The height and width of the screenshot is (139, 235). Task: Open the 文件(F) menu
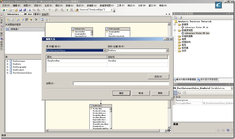[x=6, y=5]
